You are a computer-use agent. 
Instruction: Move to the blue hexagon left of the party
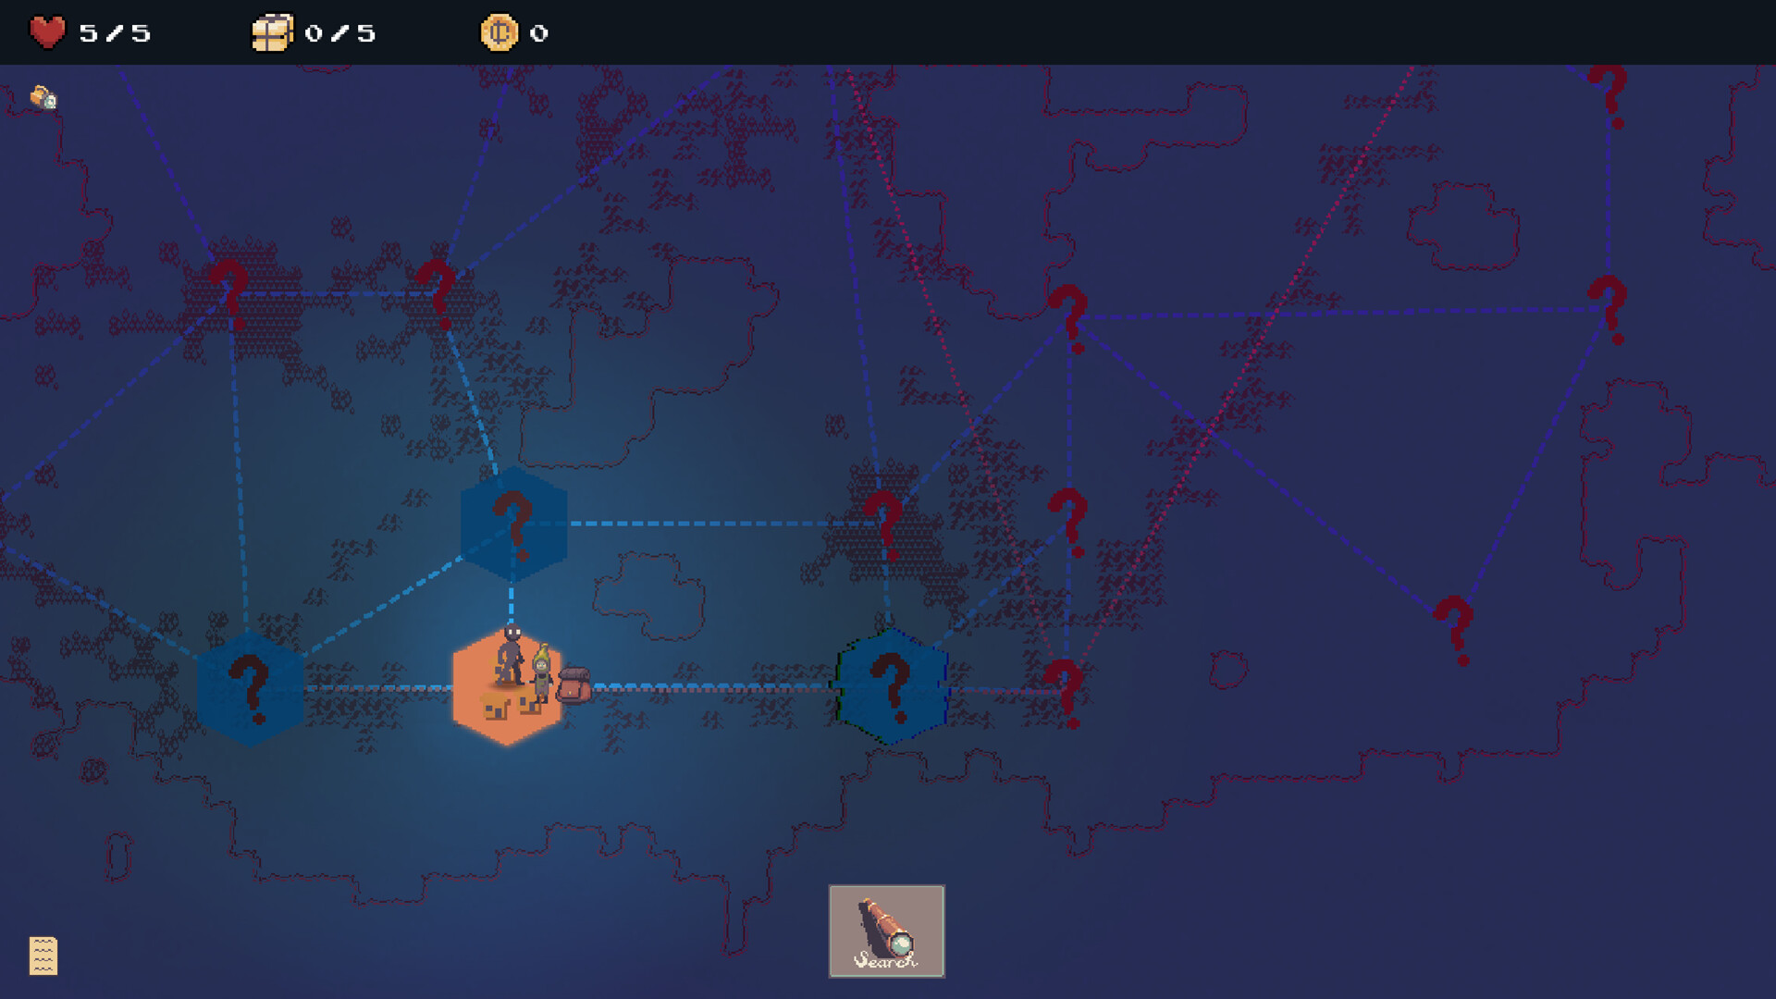coord(250,689)
